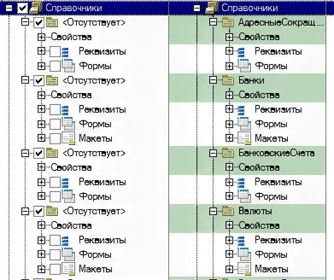Select the catalog icon beside БанковскиеСчета
334x280 pixels.
coord(228,153)
